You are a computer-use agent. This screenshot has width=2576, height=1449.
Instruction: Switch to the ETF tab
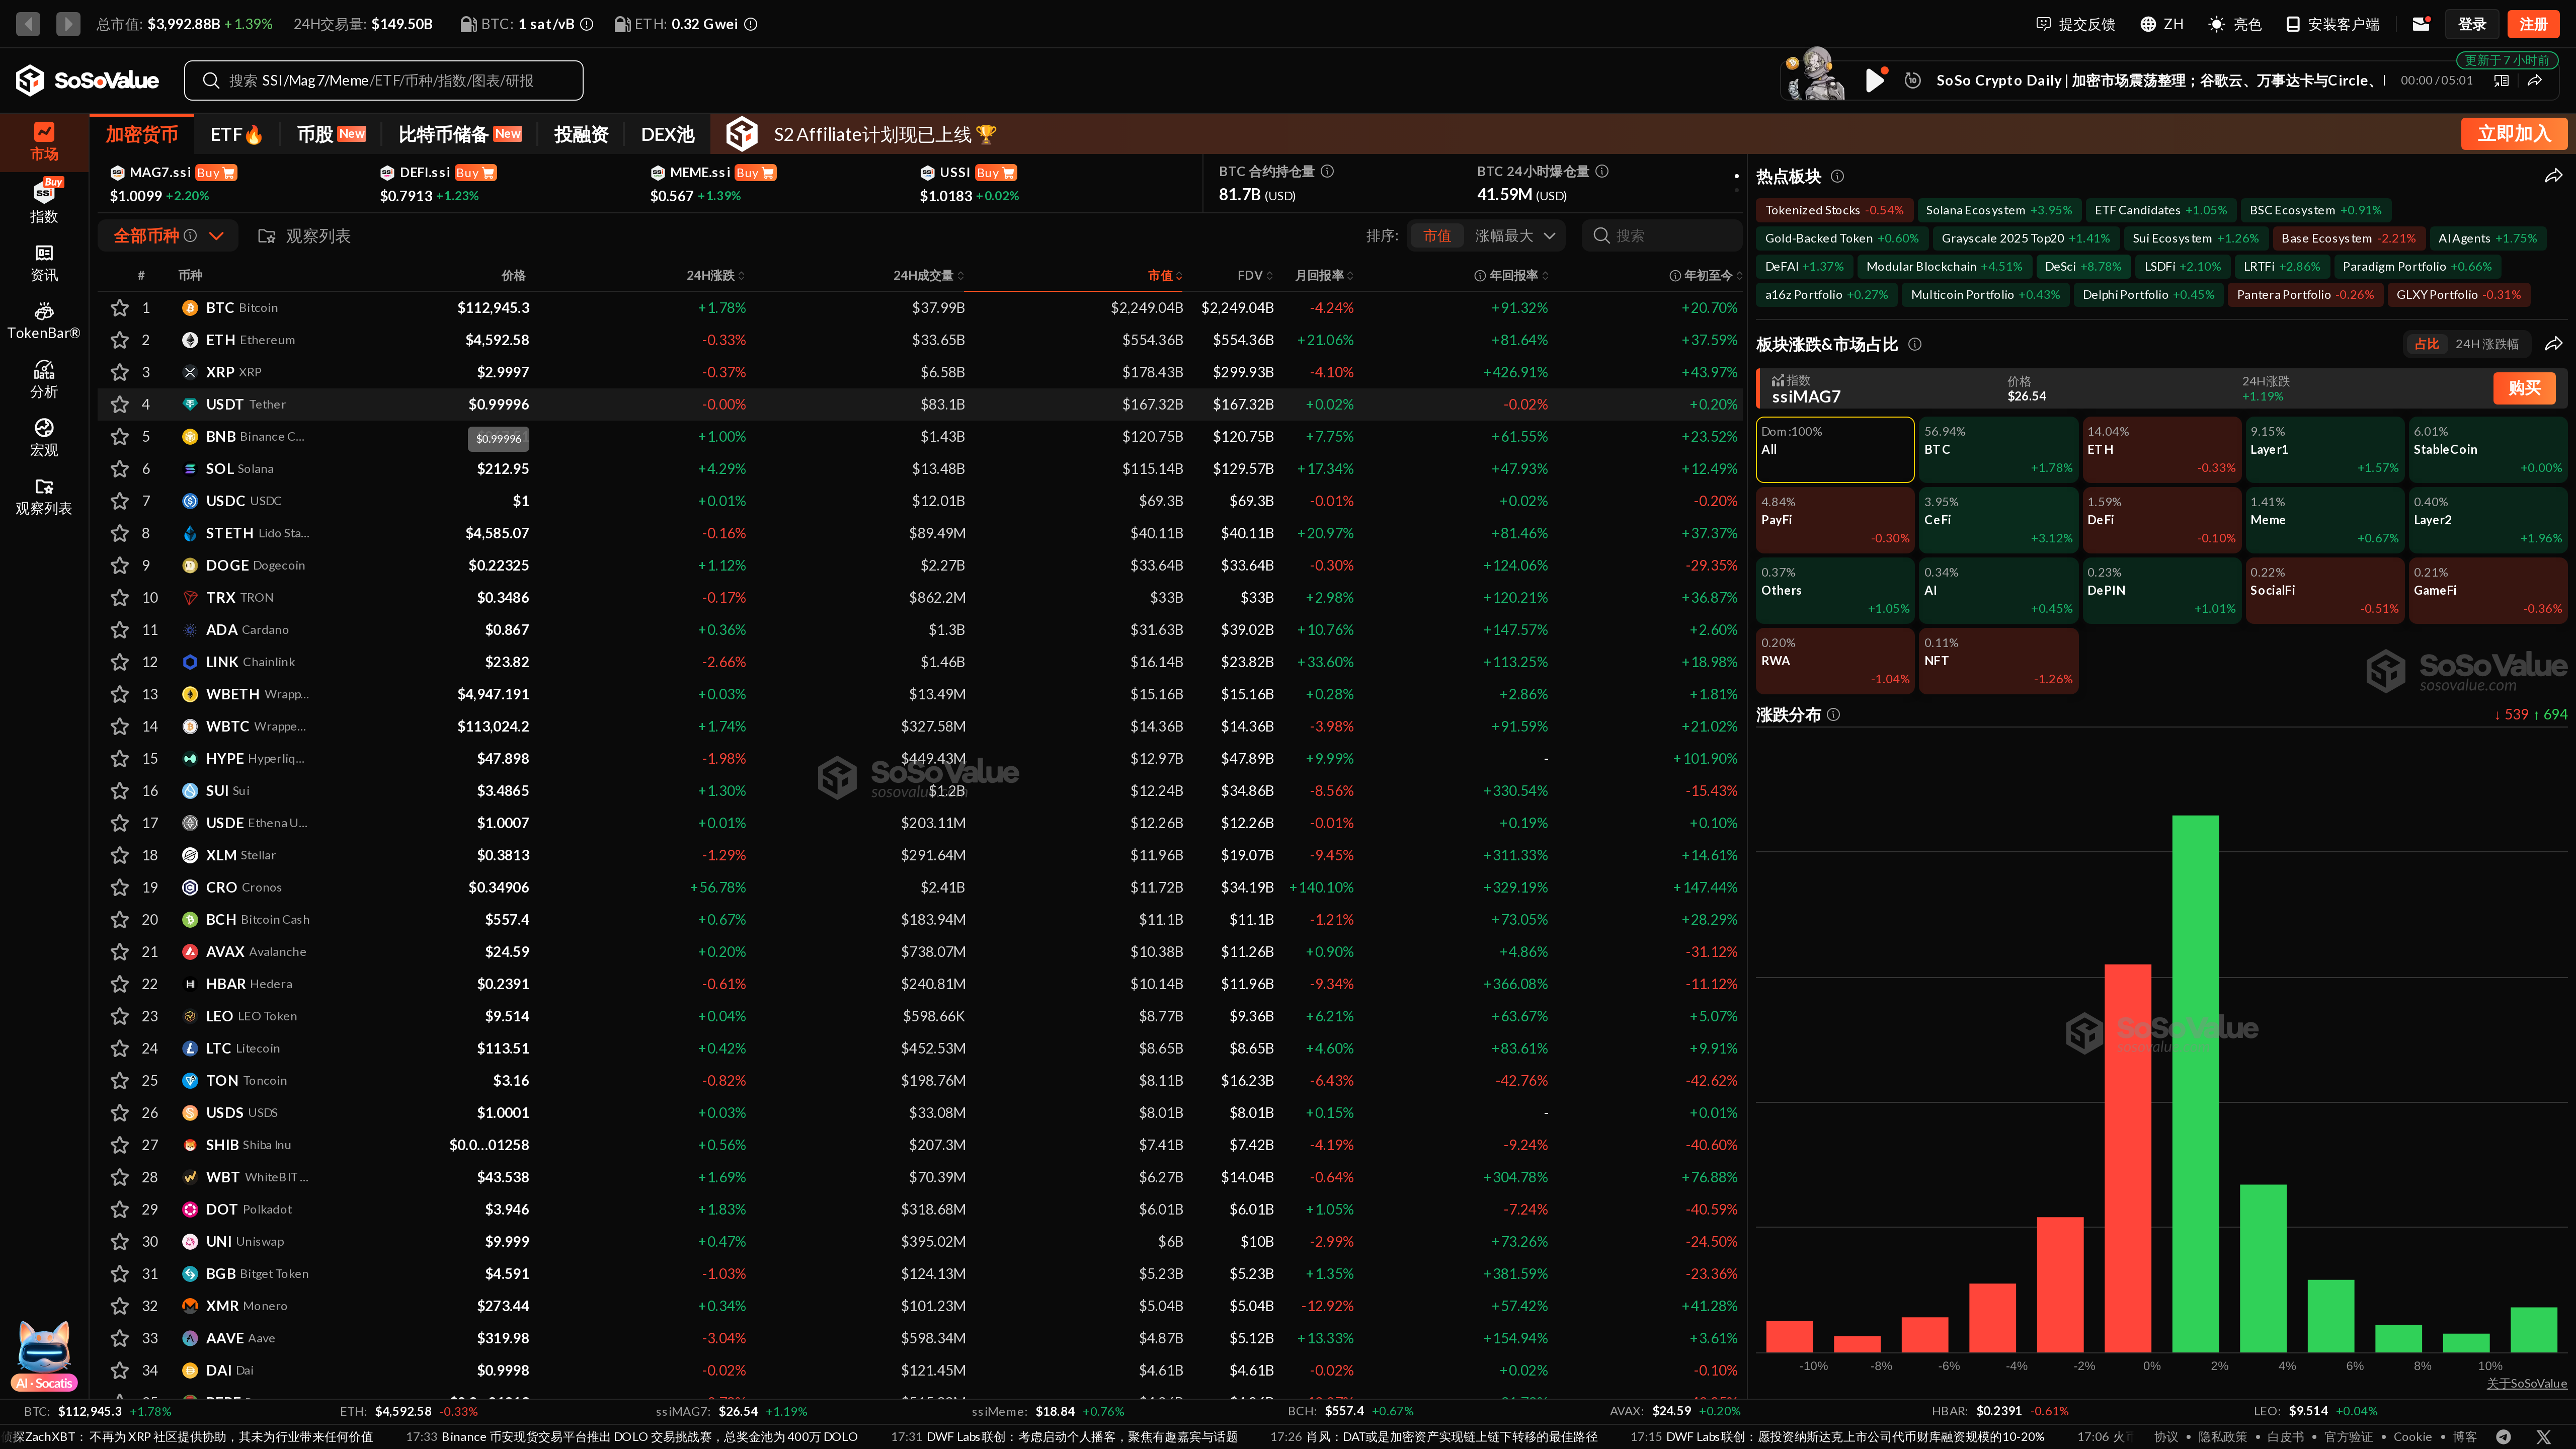pos(236,134)
